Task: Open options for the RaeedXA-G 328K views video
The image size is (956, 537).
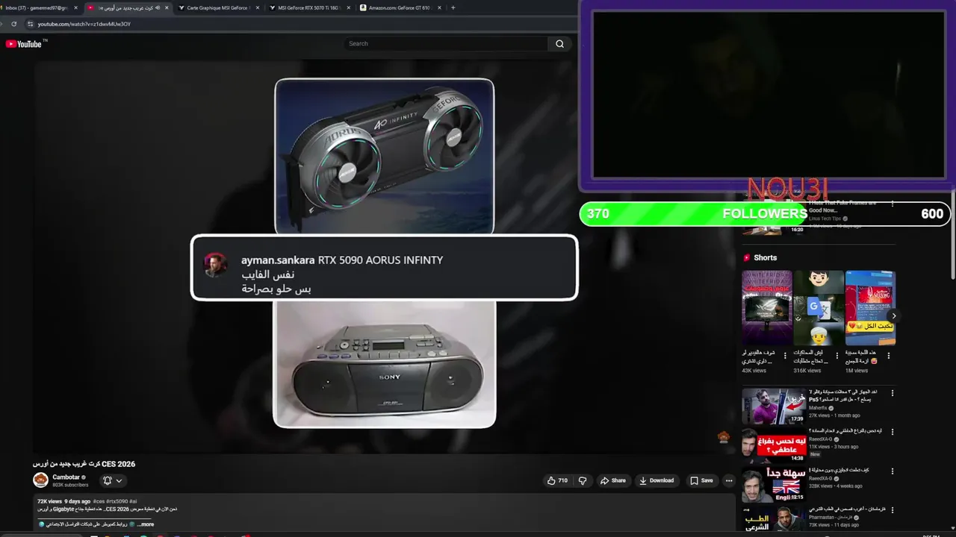Action: coord(892,471)
